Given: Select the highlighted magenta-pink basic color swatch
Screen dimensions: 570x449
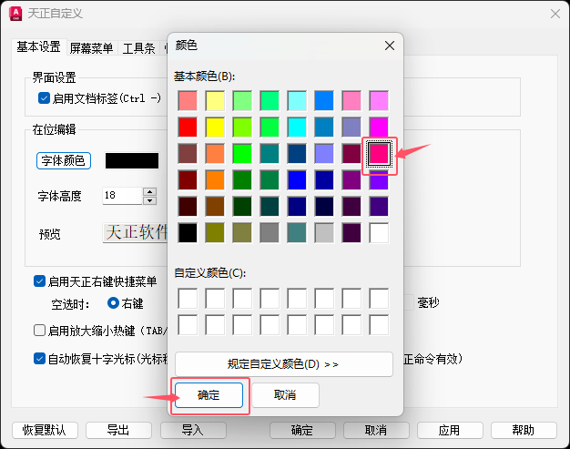Looking at the screenshot, I should point(379,154).
